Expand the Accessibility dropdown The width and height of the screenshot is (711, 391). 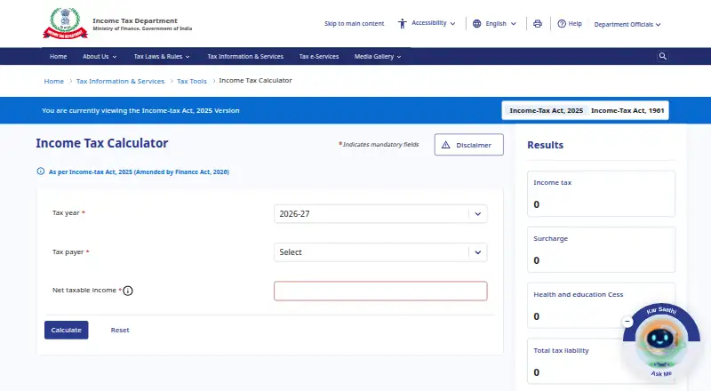pos(434,23)
